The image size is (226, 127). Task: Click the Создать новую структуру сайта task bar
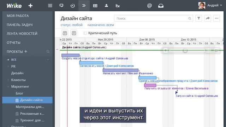click(70, 55)
